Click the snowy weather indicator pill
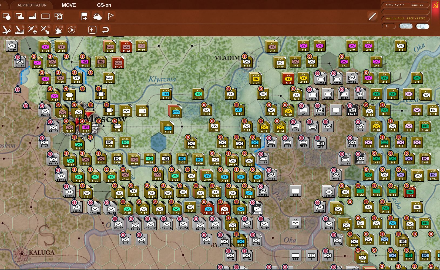This screenshot has height=270, width=440. [x=406, y=26]
